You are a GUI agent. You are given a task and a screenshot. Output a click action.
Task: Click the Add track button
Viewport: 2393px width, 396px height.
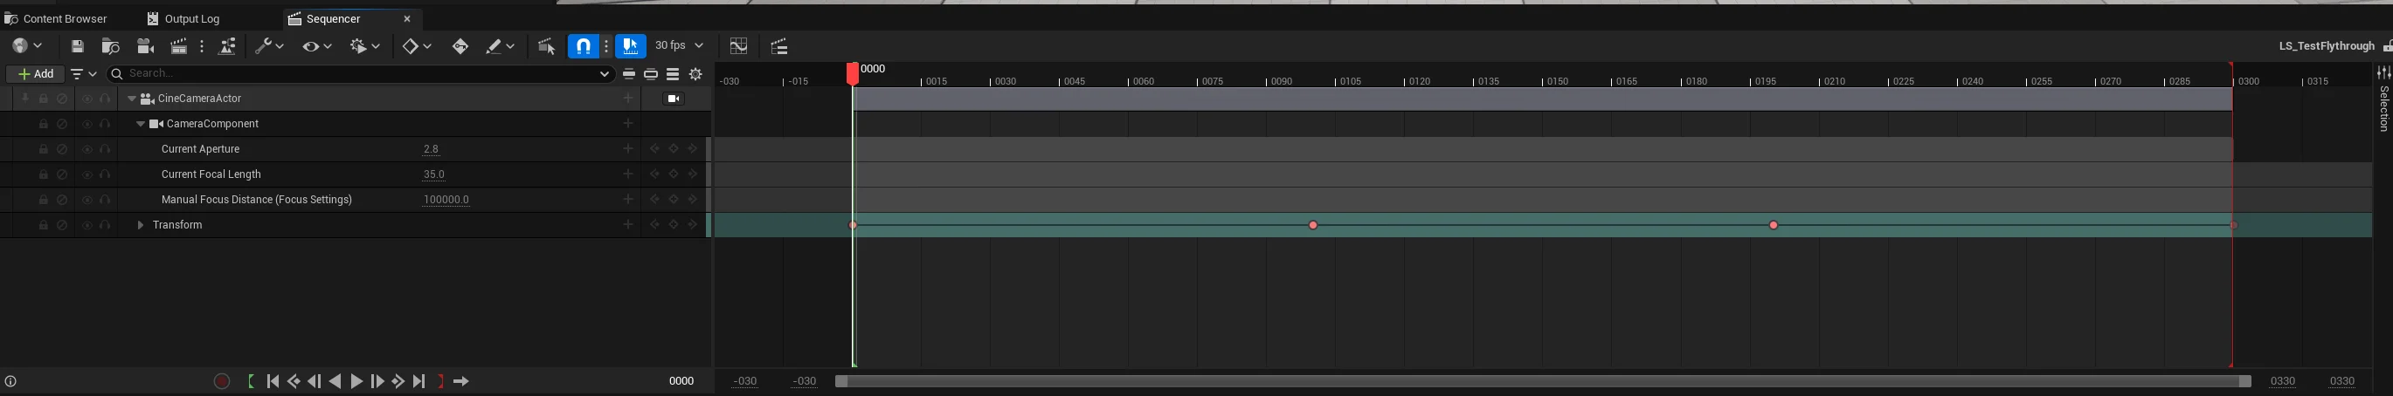(x=35, y=74)
